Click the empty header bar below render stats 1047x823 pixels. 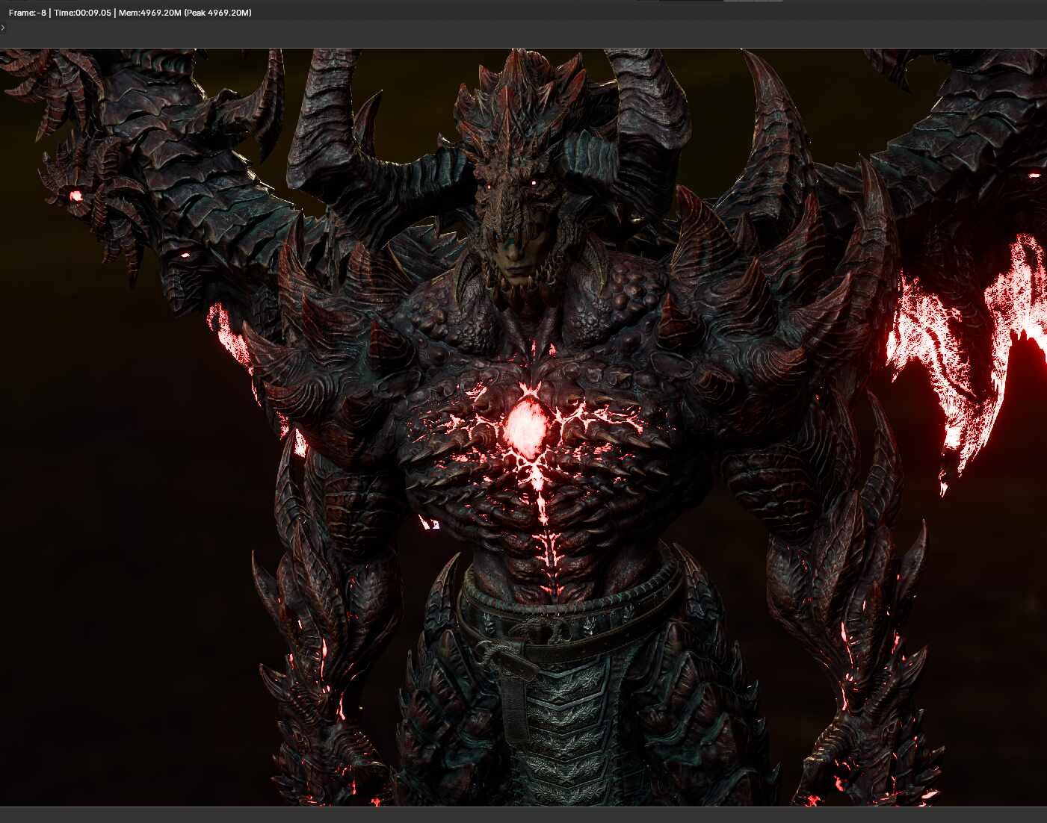[x=523, y=34]
